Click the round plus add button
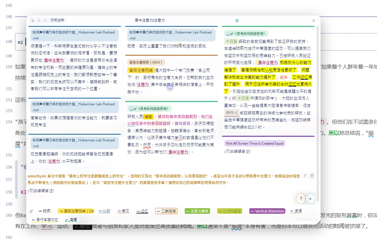Image resolution: width=377 pixels, height=241 pixels. point(310,199)
